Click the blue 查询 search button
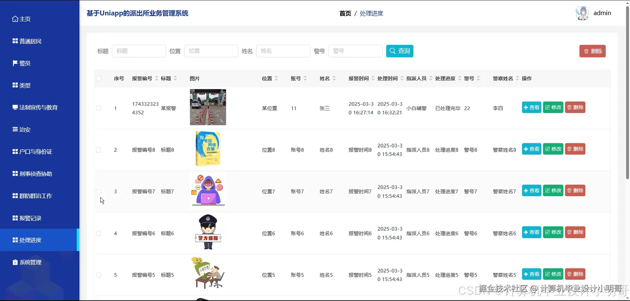This screenshot has width=630, height=301. pyautogui.click(x=399, y=51)
